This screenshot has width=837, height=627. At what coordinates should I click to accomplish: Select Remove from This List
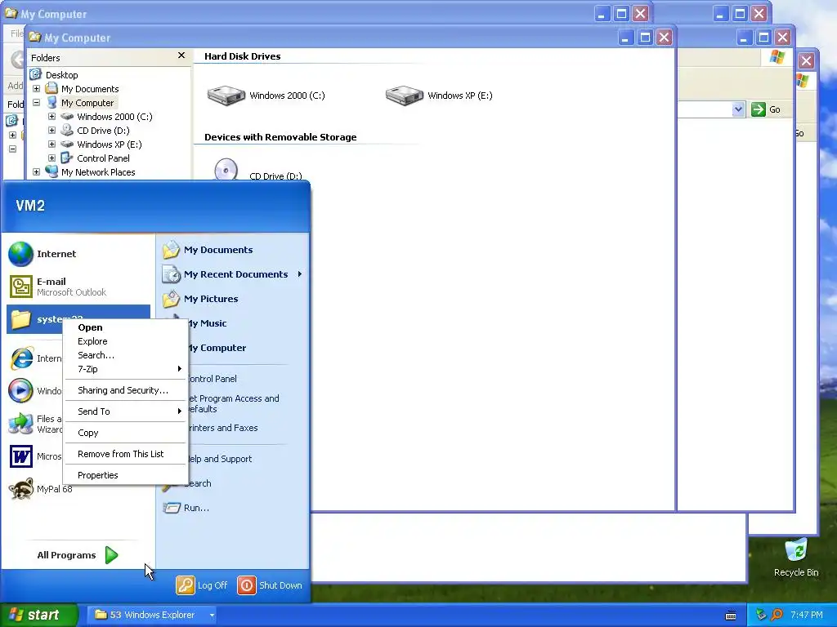(125, 454)
